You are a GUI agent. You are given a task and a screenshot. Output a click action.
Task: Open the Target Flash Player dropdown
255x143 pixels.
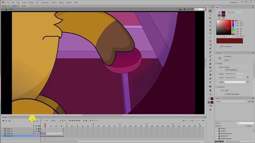235,74
